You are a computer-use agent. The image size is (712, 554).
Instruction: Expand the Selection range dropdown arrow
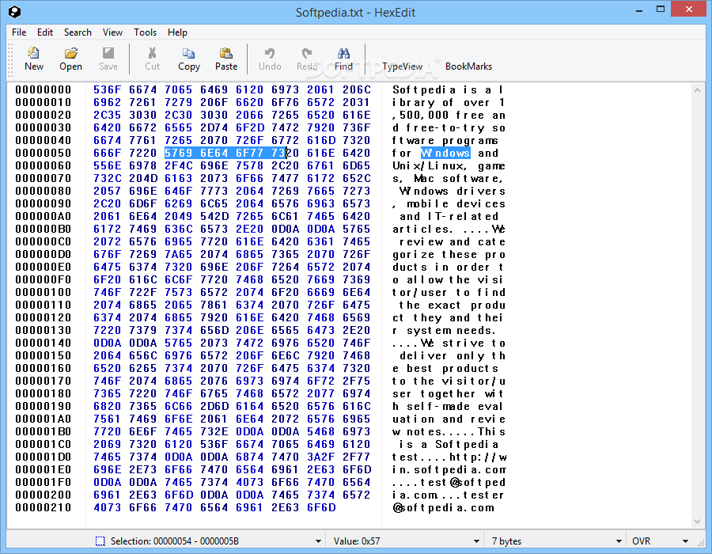318,541
